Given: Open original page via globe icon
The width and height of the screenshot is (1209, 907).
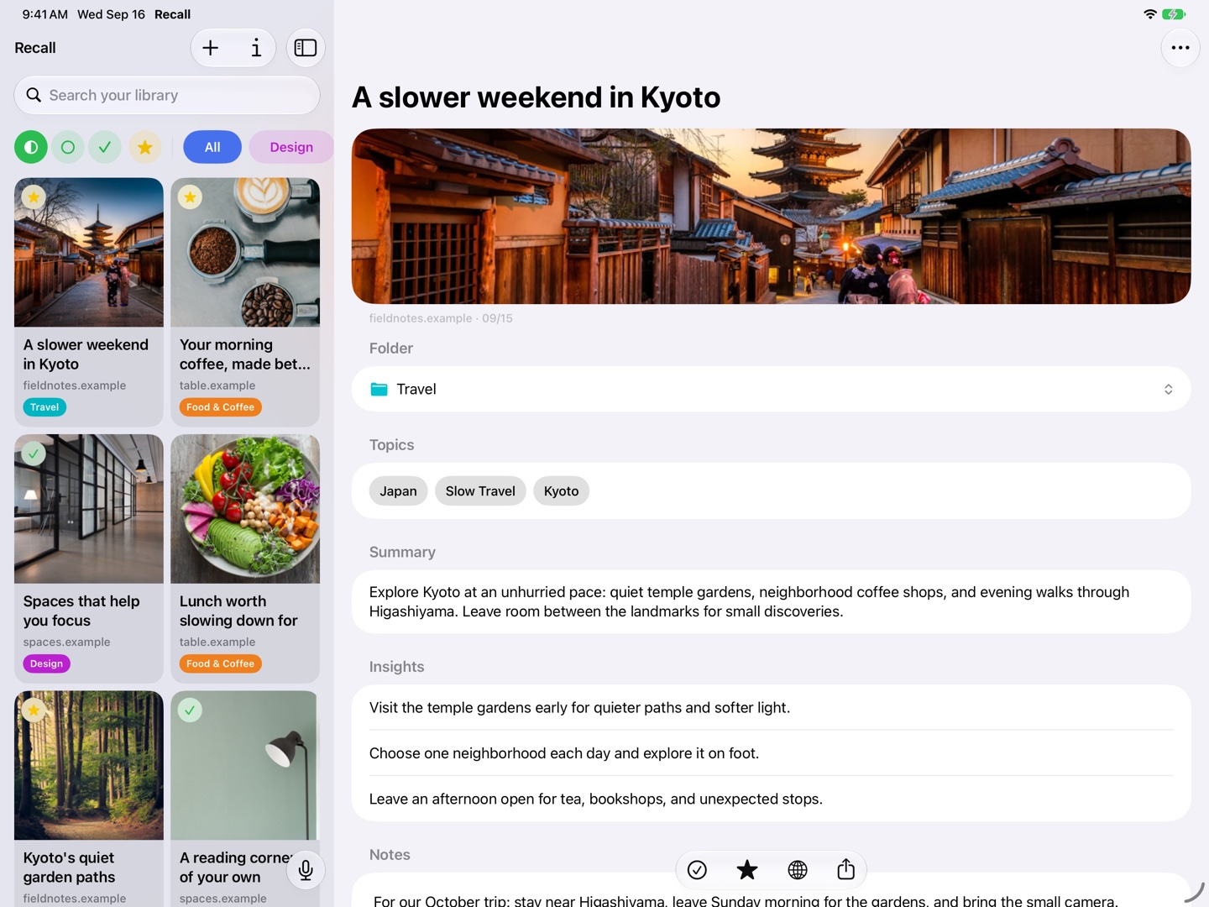Looking at the screenshot, I should pyautogui.click(x=798, y=870).
